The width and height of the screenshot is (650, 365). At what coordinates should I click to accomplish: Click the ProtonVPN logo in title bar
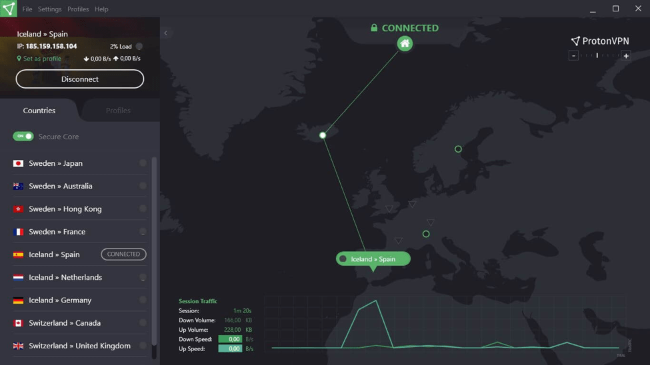(9, 9)
